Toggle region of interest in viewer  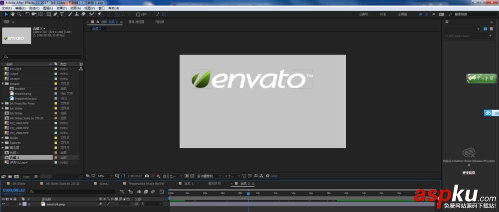click(x=187, y=176)
